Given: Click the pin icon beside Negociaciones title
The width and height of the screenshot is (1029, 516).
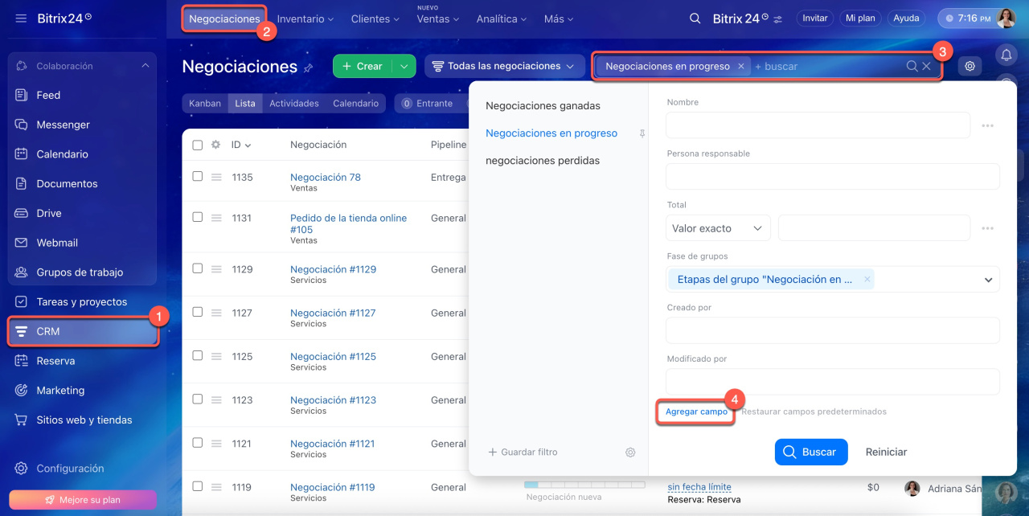Looking at the screenshot, I should (x=308, y=68).
